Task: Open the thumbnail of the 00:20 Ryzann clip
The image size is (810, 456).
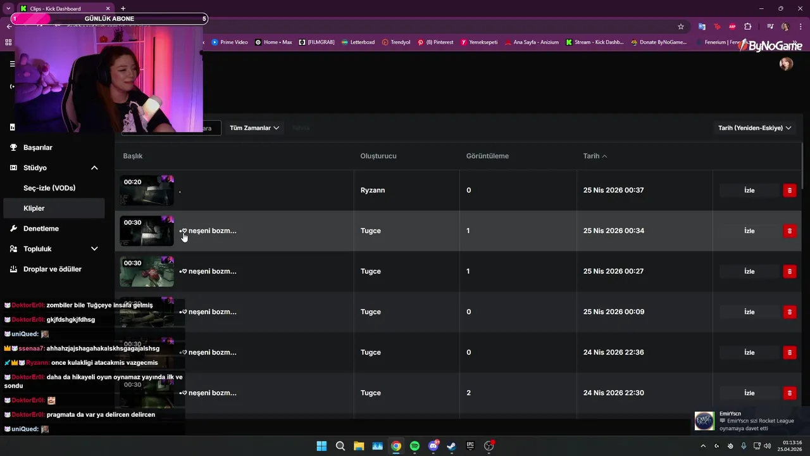Action: pos(147,190)
